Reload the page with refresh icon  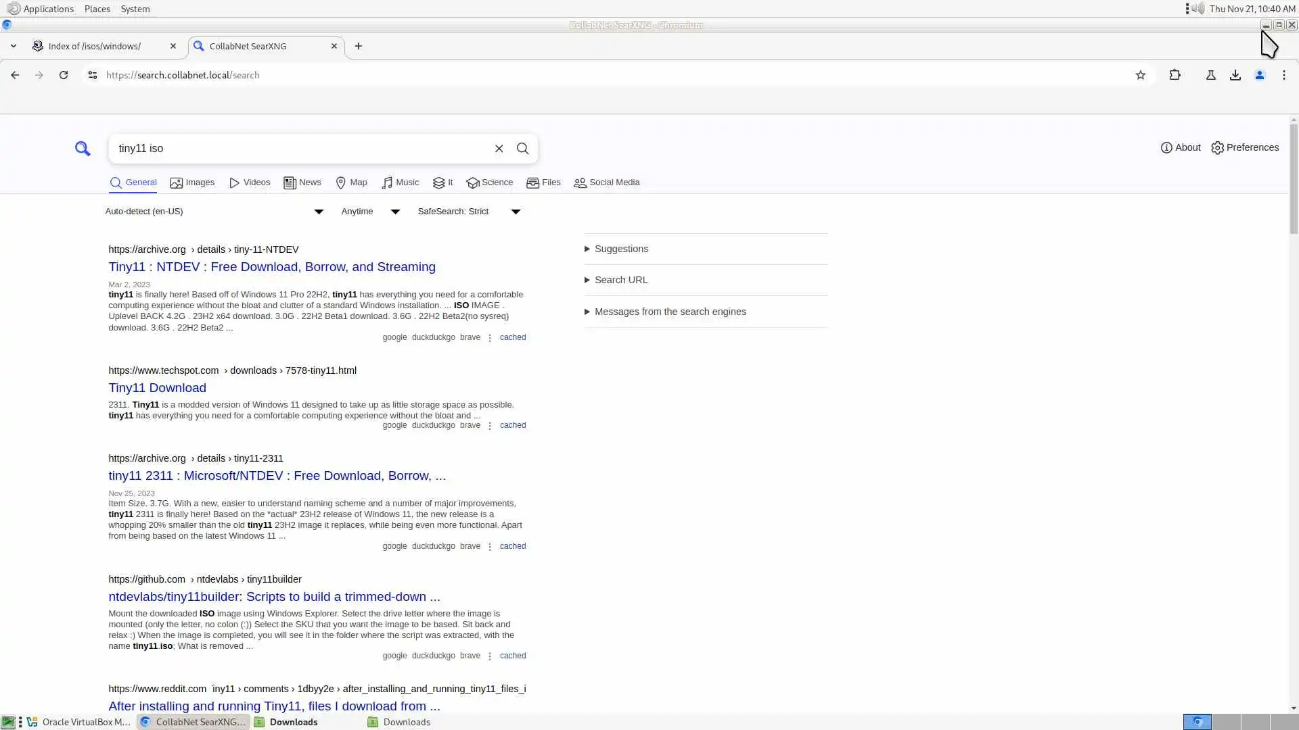pyautogui.click(x=64, y=75)
